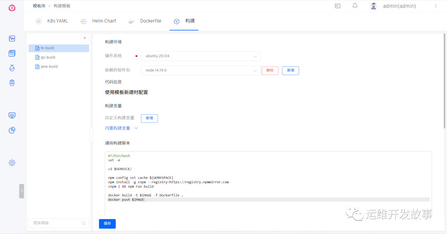Image resolution: width=447 pixels, height=234 pixels.
Task: Expand the collapsed sidebar arrow
Action: [22, 191]
